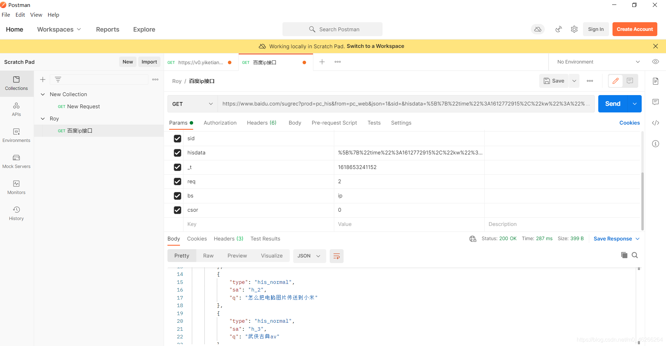Open the File menu

pyautogui.click(x=6, y=15)
